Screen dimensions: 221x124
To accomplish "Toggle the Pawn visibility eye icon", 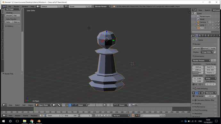I will (213, 28).
